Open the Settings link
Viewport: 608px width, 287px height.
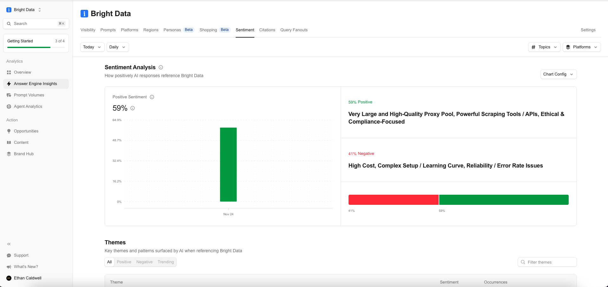[588, 30]
